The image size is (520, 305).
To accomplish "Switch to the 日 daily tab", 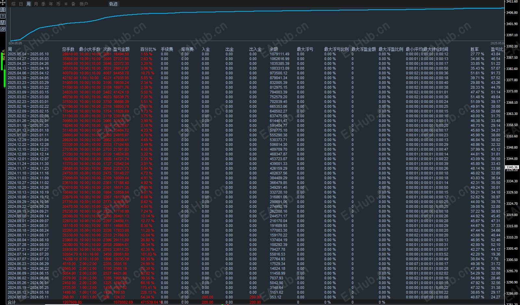I will coord(21,4).
